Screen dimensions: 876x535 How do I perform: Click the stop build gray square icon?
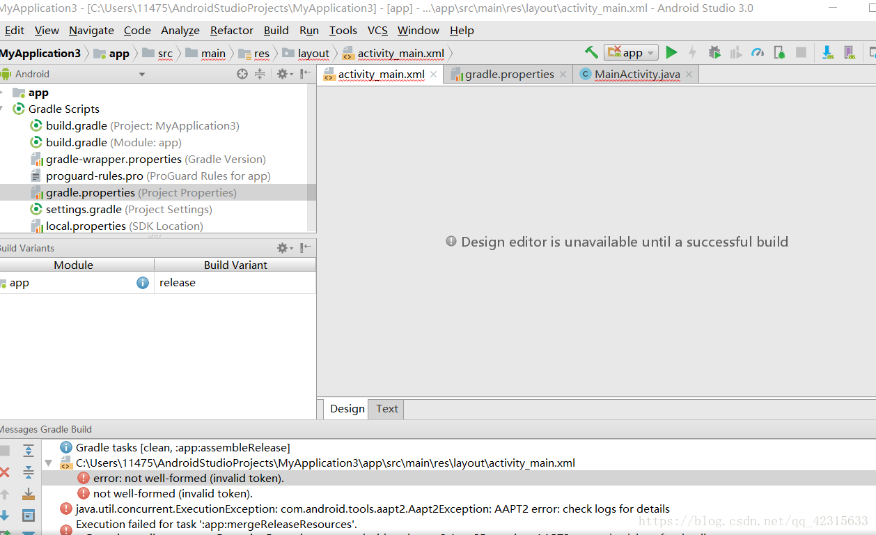coord(4,451)
